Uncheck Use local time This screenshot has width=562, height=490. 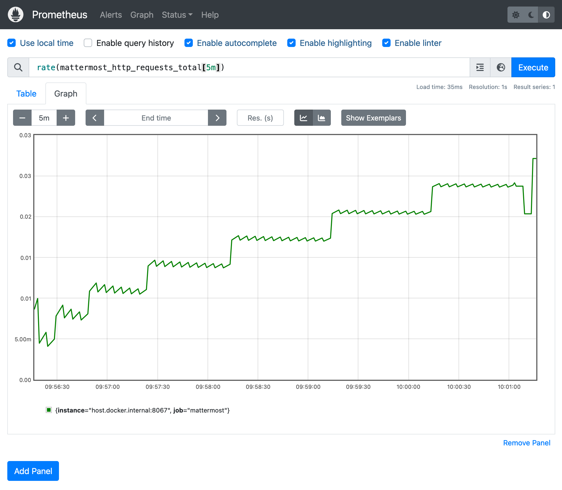point(11,43)
